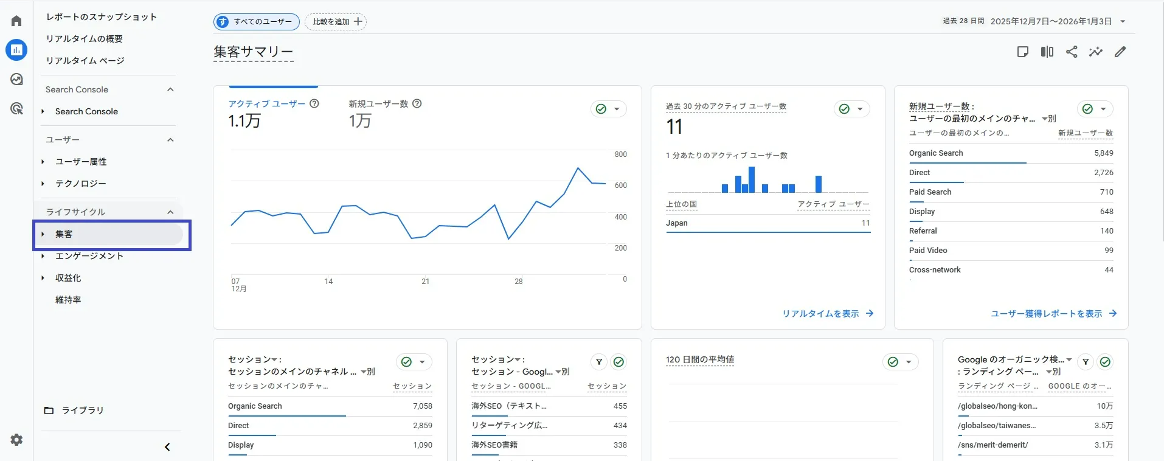Click filter icon on セッション - Googl... card
Image resolution: width=1164 pixels, height=461 pixels.
[599, 362]
